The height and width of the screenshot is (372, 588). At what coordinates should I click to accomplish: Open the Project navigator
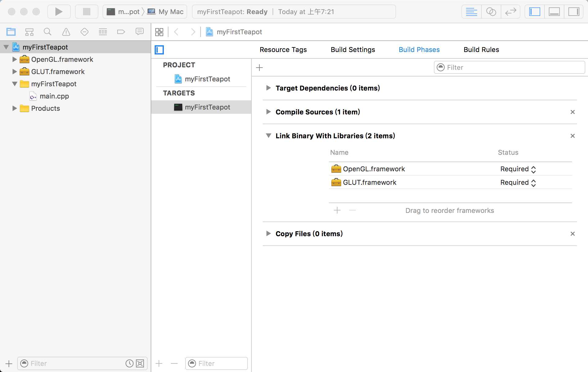[11, 32]
